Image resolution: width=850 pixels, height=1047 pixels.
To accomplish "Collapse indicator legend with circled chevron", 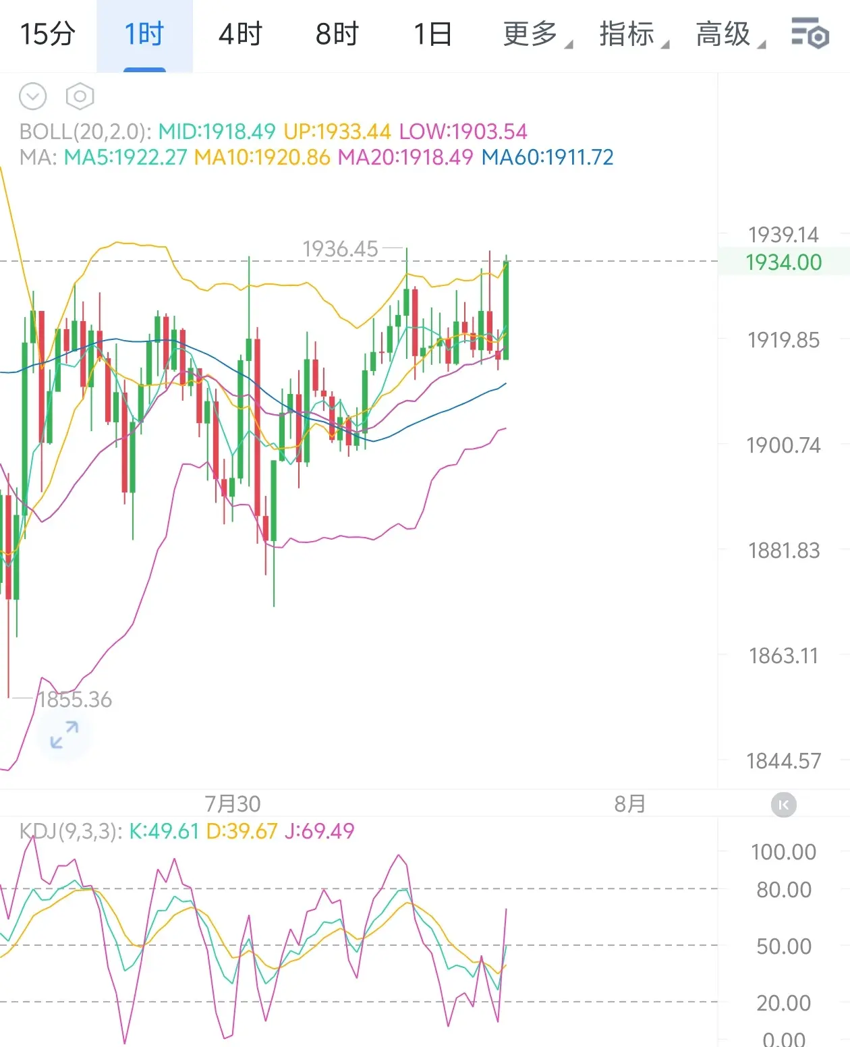I will click(x=32, y=96).
